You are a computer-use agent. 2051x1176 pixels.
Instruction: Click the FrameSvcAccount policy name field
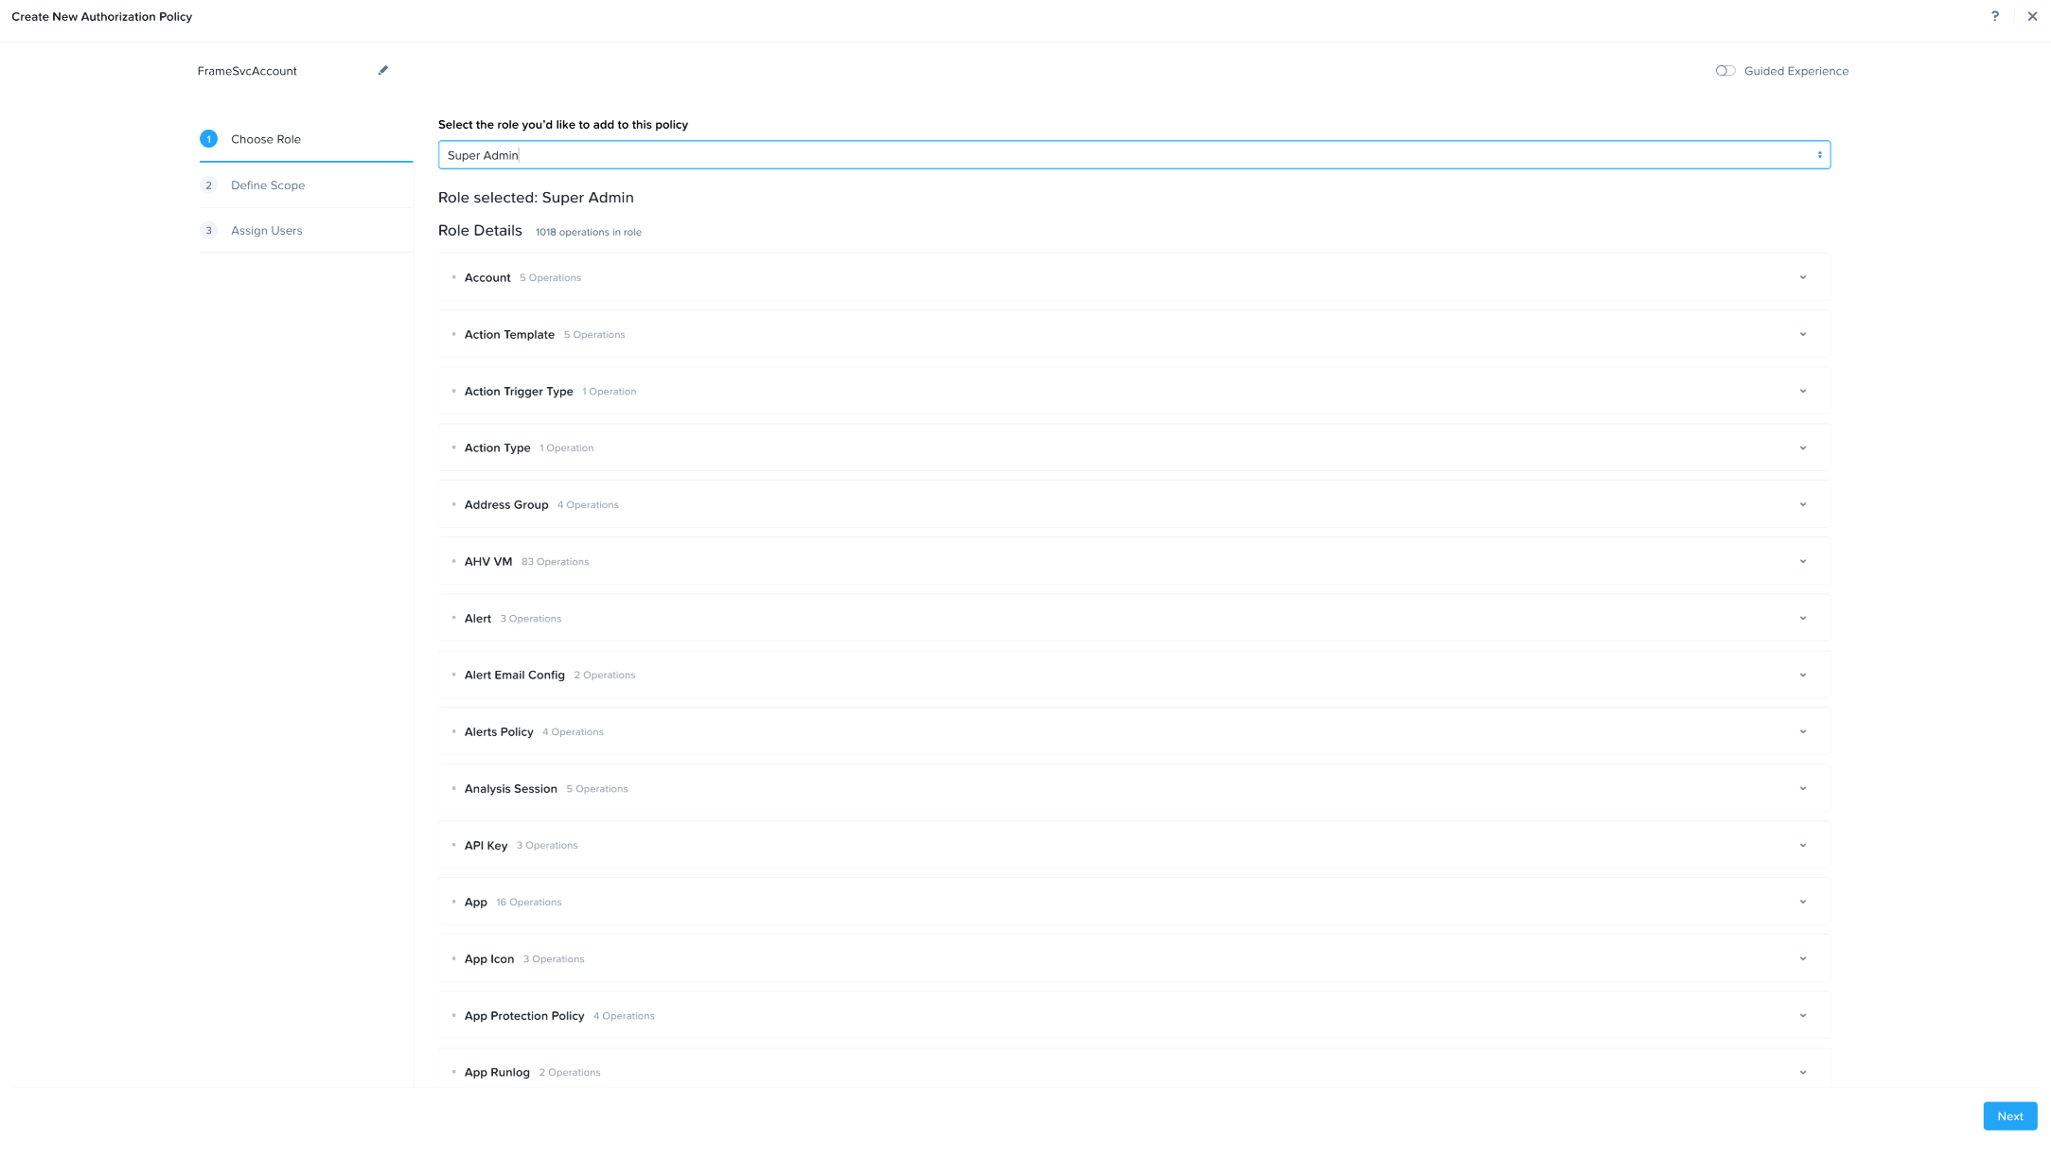[247, 71]
